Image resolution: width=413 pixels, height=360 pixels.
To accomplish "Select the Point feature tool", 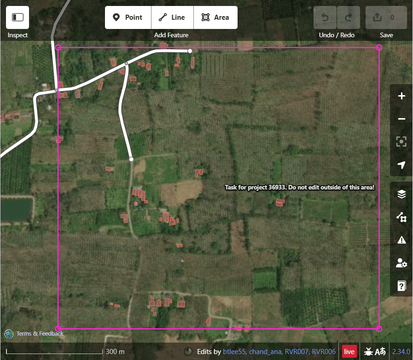I will pos(128,17).
